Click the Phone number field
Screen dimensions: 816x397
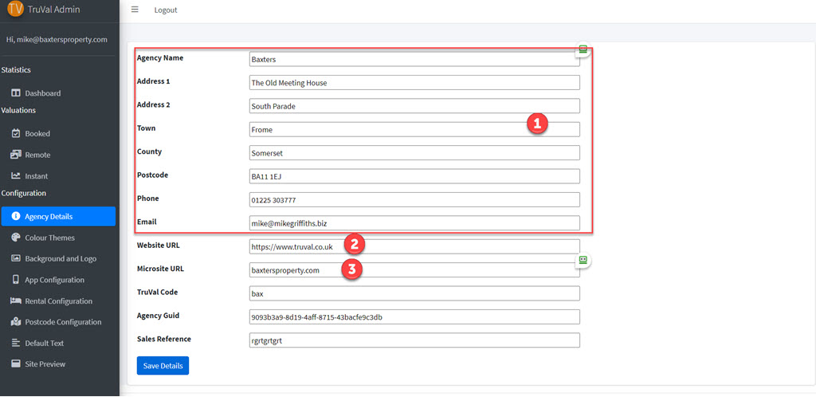(x=414, y=200)
